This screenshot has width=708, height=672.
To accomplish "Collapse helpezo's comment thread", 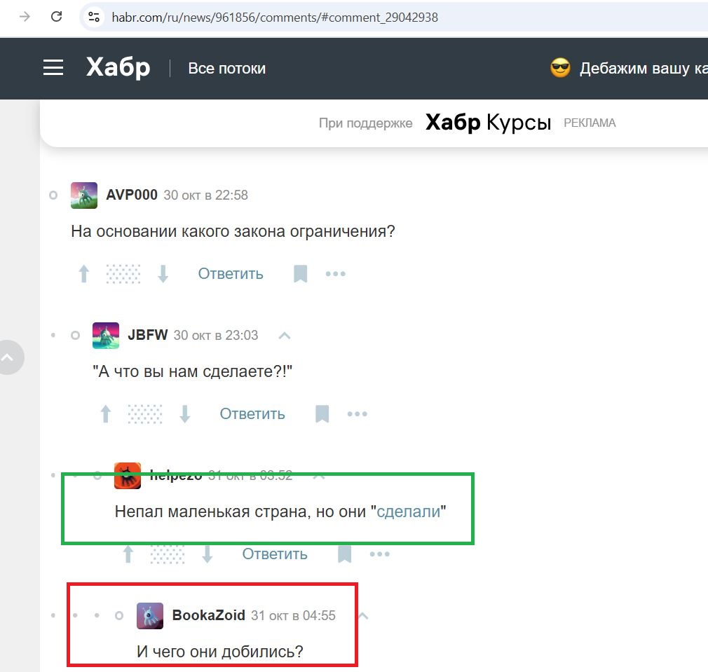I will 318,474.
